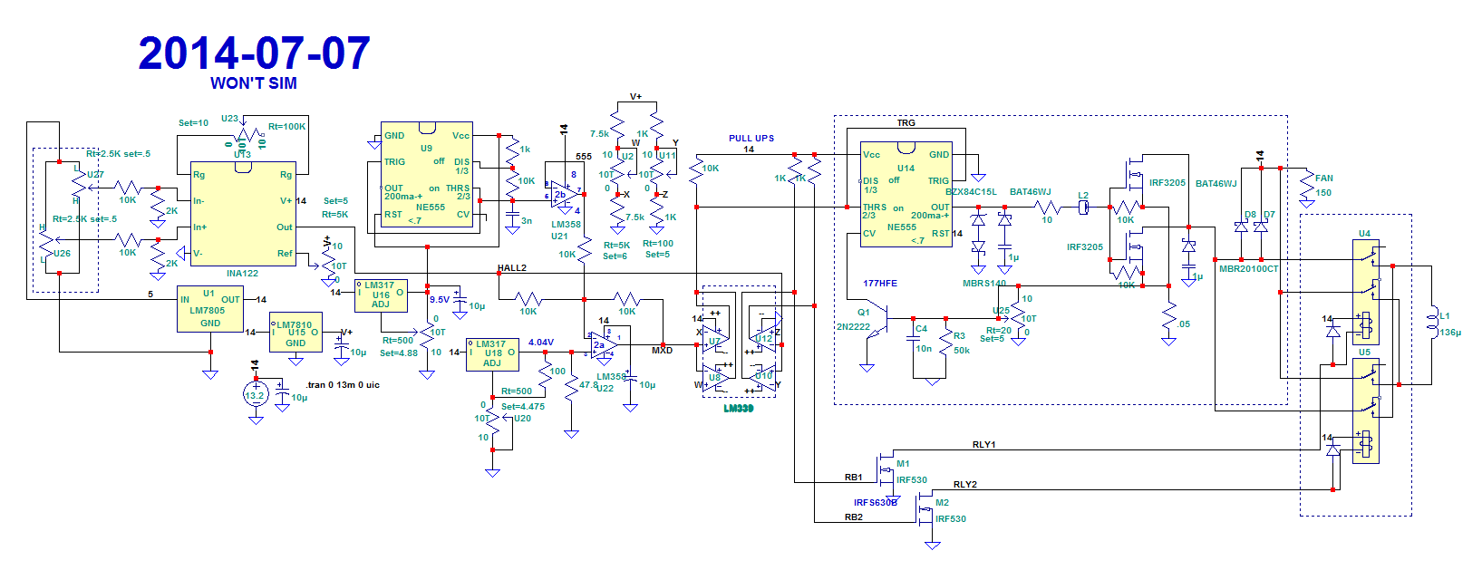This screenshot has width=1482, height=570.
Task: Click the LM317 regulator U16
Action: click(381, 295)
